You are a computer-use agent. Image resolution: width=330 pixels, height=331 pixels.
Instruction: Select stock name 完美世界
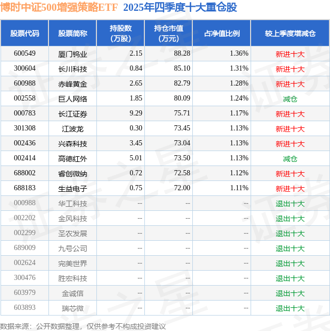pos(73,264)
